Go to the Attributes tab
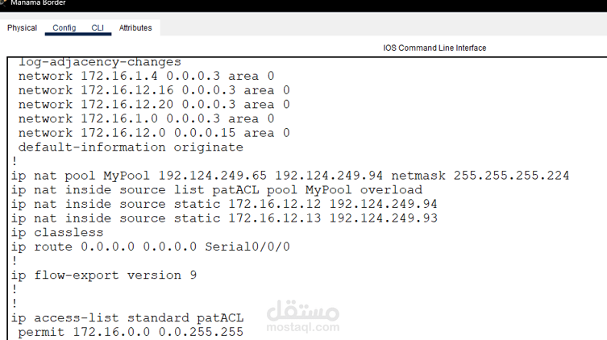Screen dimensions: 607x340 (135, 28)
